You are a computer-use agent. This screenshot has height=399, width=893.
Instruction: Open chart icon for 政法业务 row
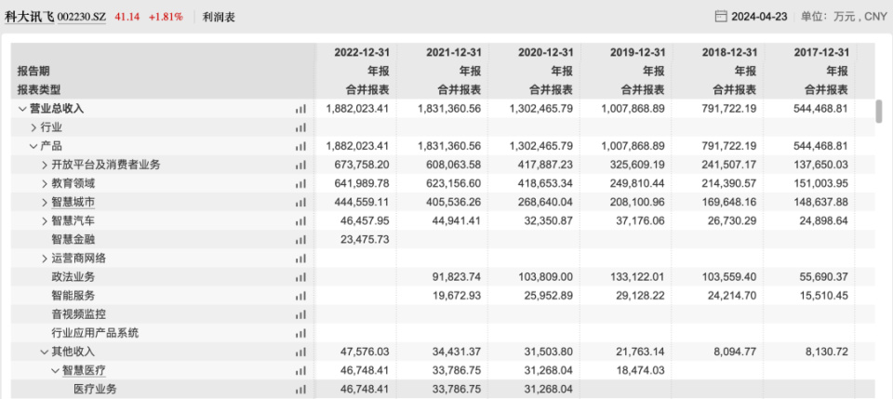pyautogui.click(x=300, y=277)
